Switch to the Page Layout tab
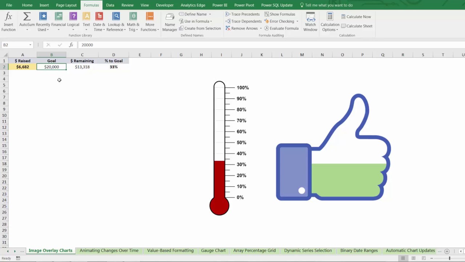The image size is (465, 262). (x=66, y=5)
